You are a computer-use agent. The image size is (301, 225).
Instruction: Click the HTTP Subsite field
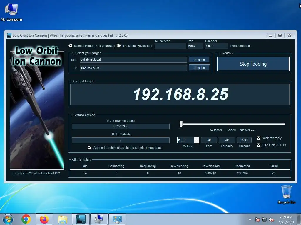pos(121,140)
